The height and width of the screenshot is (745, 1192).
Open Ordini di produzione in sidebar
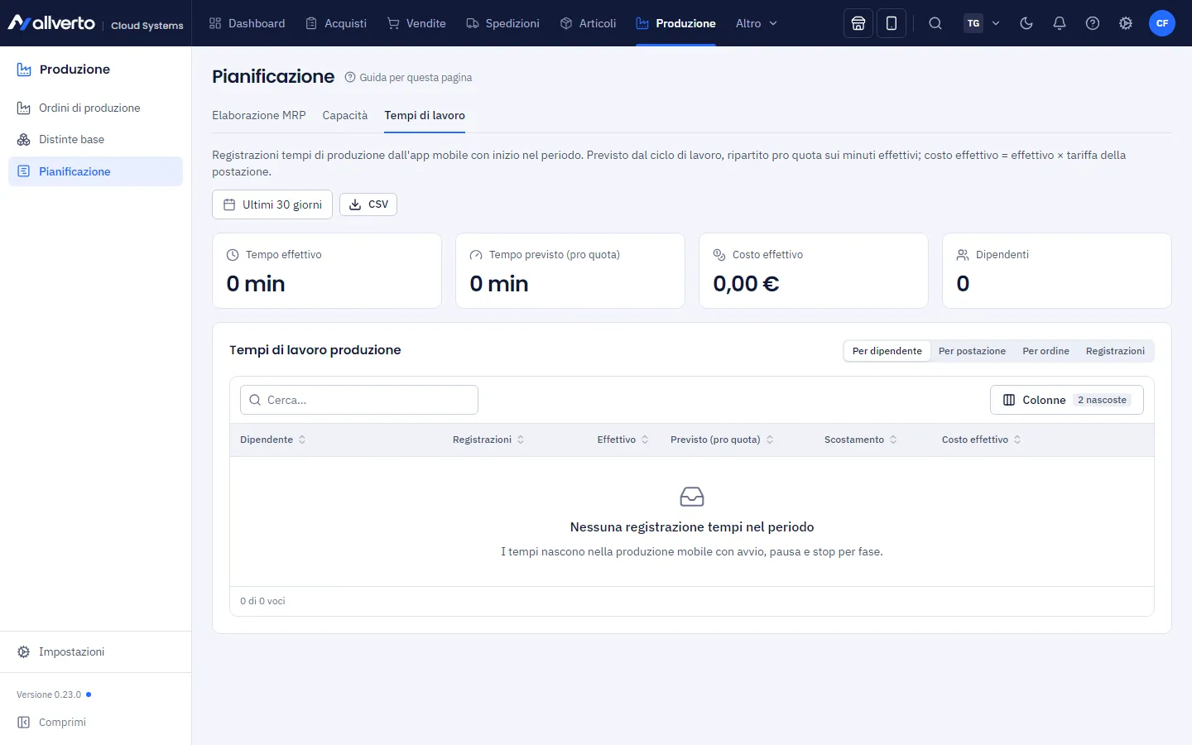tap(95, 108)
